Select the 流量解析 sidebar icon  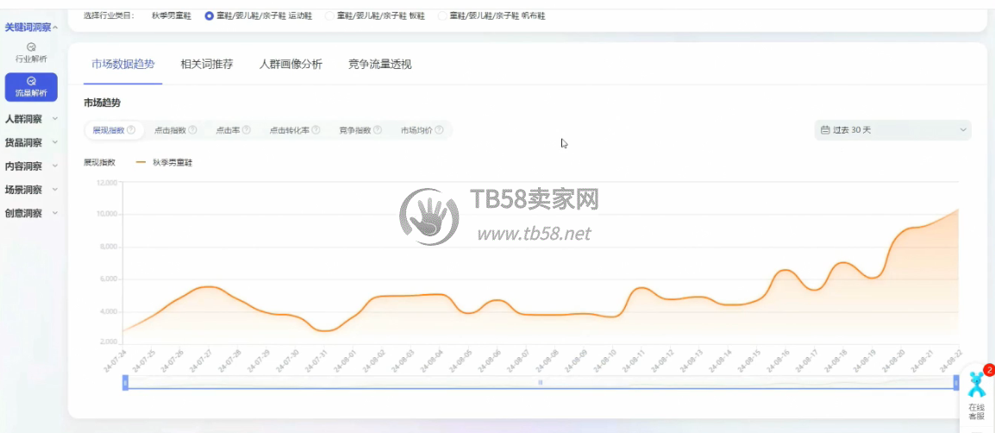point(31,85)
